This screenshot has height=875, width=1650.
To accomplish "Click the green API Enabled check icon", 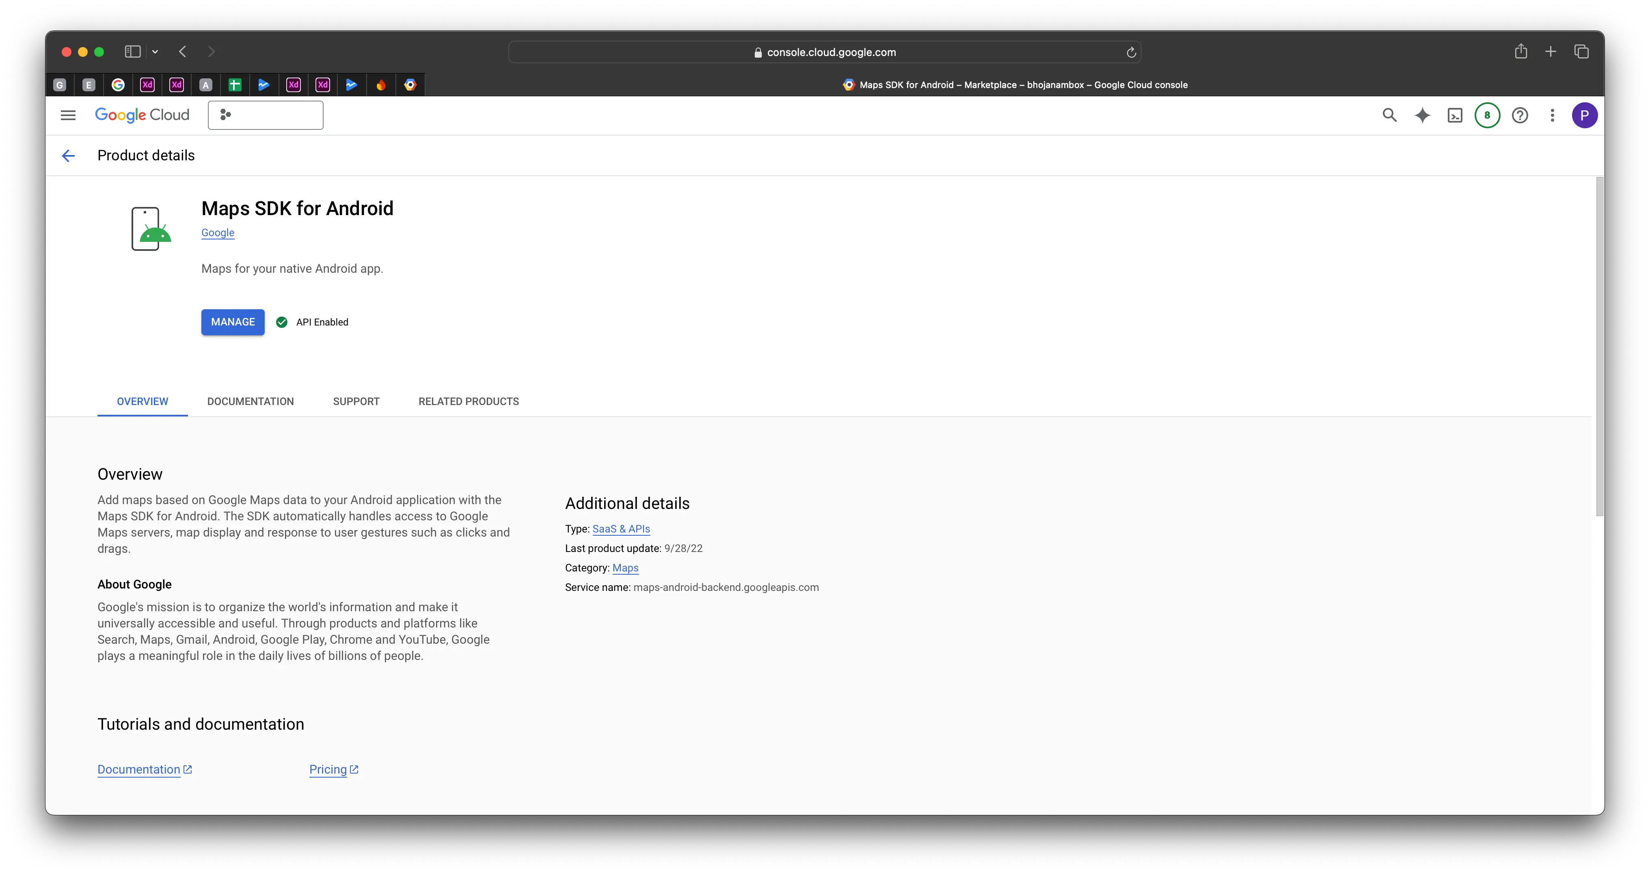I will (282, 322).
